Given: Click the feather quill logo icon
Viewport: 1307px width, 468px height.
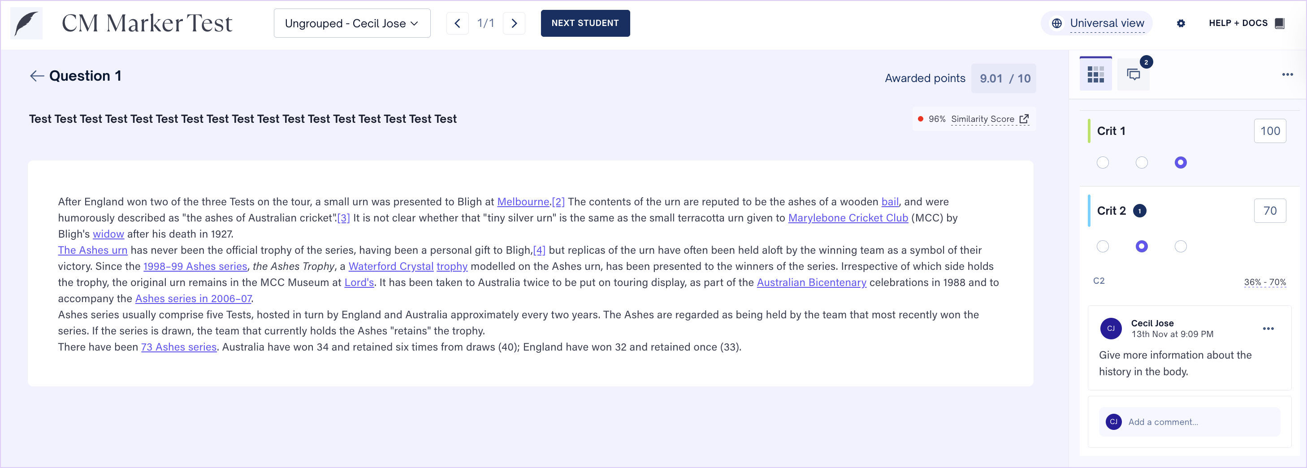Looking at the screenshot, I should point(26,23).
